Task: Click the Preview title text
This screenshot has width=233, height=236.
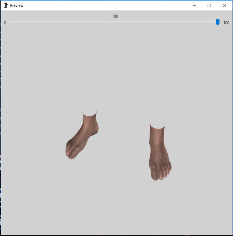Action: click(17, 5)
